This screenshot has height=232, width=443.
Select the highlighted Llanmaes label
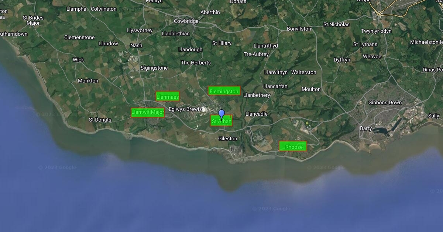coord(168,96)
